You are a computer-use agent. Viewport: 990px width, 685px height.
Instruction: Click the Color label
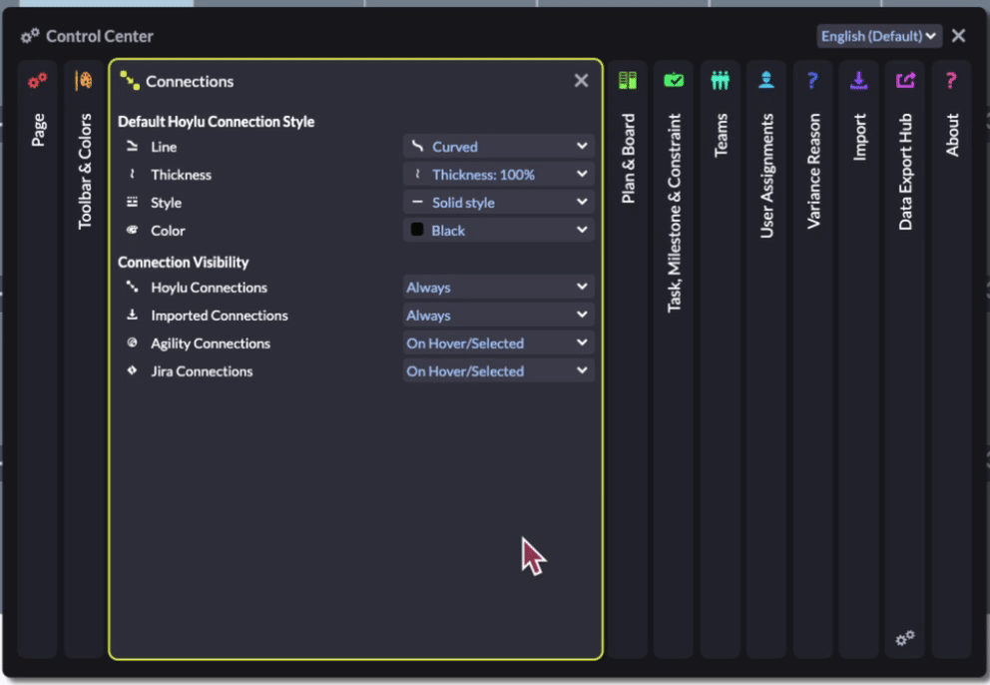tap(168, 231)
